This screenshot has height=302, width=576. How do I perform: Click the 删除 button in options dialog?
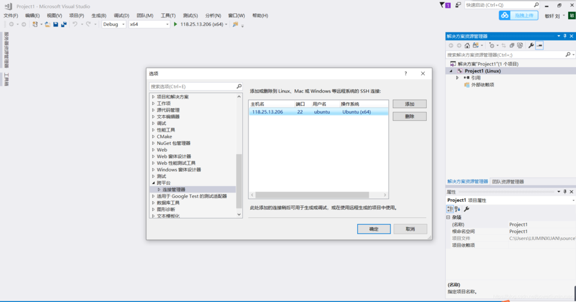click(x=410, y=117)
